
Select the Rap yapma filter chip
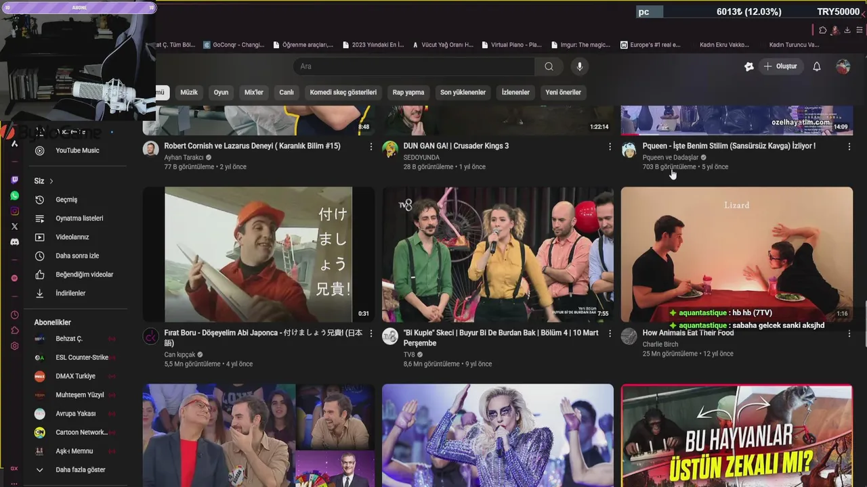[x=408, y=92]
